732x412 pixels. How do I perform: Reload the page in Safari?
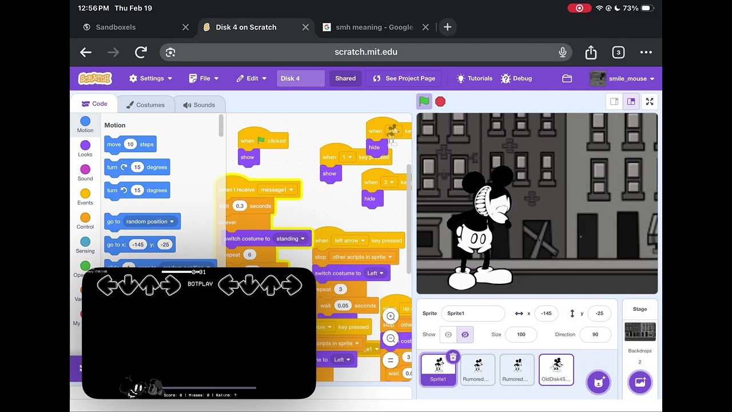(x=141, y=52)
